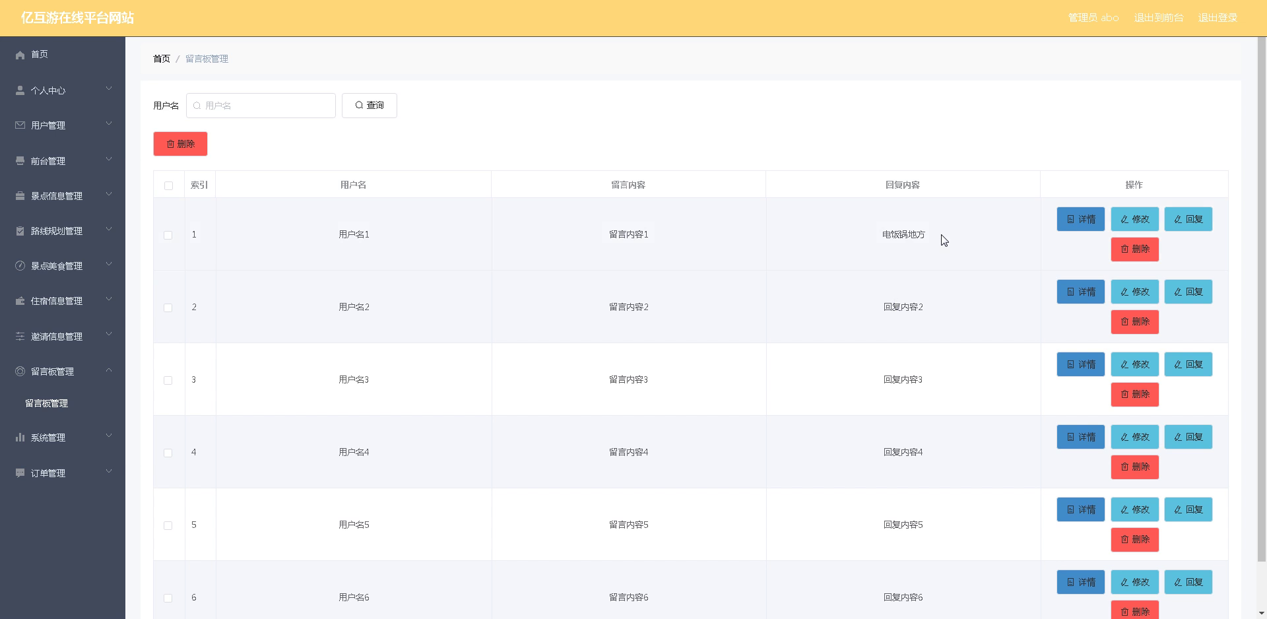Check the checkbox for row 4
1267x619 pixels.
click(x=168, y=453)
